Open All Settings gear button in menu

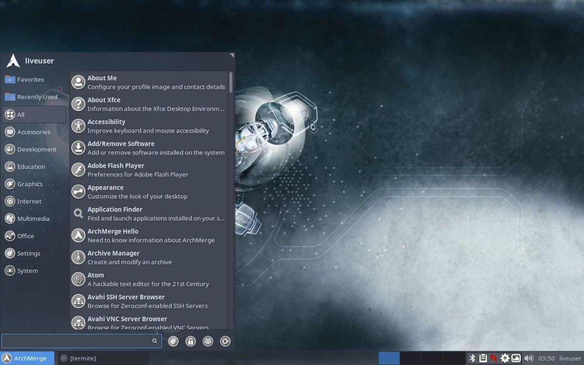173,341
